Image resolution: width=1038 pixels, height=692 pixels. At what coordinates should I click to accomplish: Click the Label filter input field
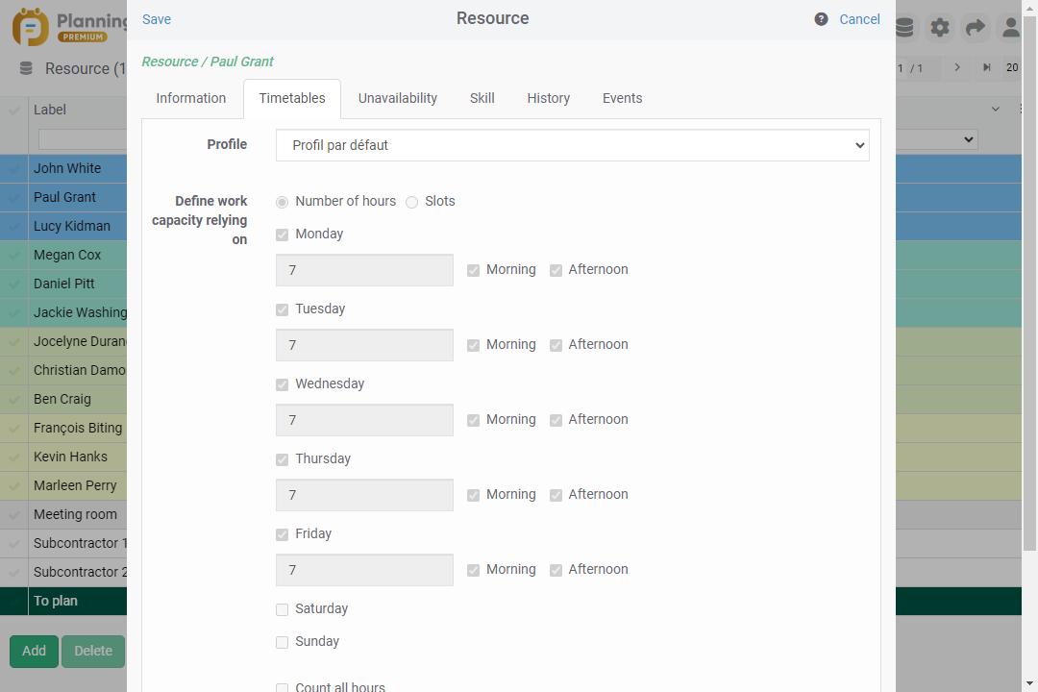tap(83, 139)
